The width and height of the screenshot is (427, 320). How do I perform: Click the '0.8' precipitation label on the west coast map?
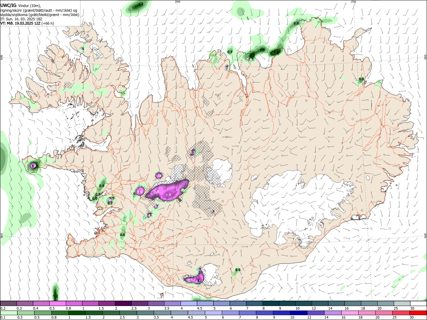pyautogui.click(x=102, y=186)
